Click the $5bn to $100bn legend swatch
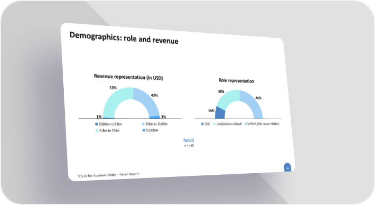This screenshot has height=205, width=375. (x=144, y=124)
